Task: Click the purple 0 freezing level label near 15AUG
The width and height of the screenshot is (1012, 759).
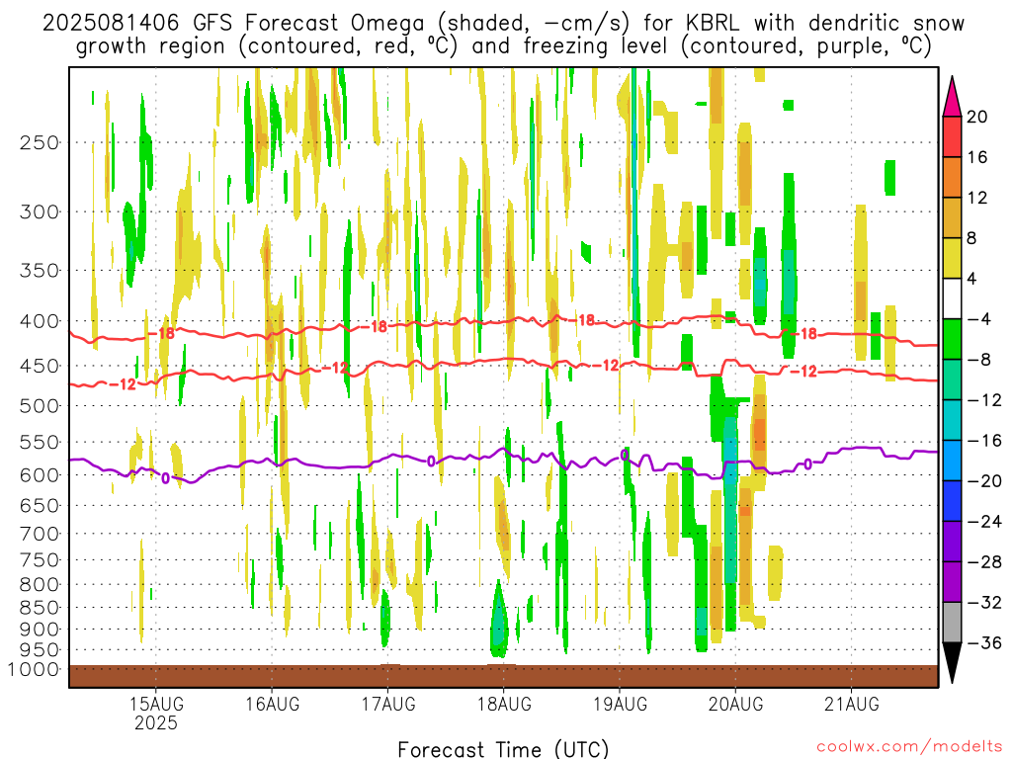Action: [x=165, y=479]
